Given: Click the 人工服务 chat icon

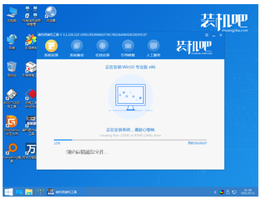Looking at the screenshot, I should pos(153,46).
